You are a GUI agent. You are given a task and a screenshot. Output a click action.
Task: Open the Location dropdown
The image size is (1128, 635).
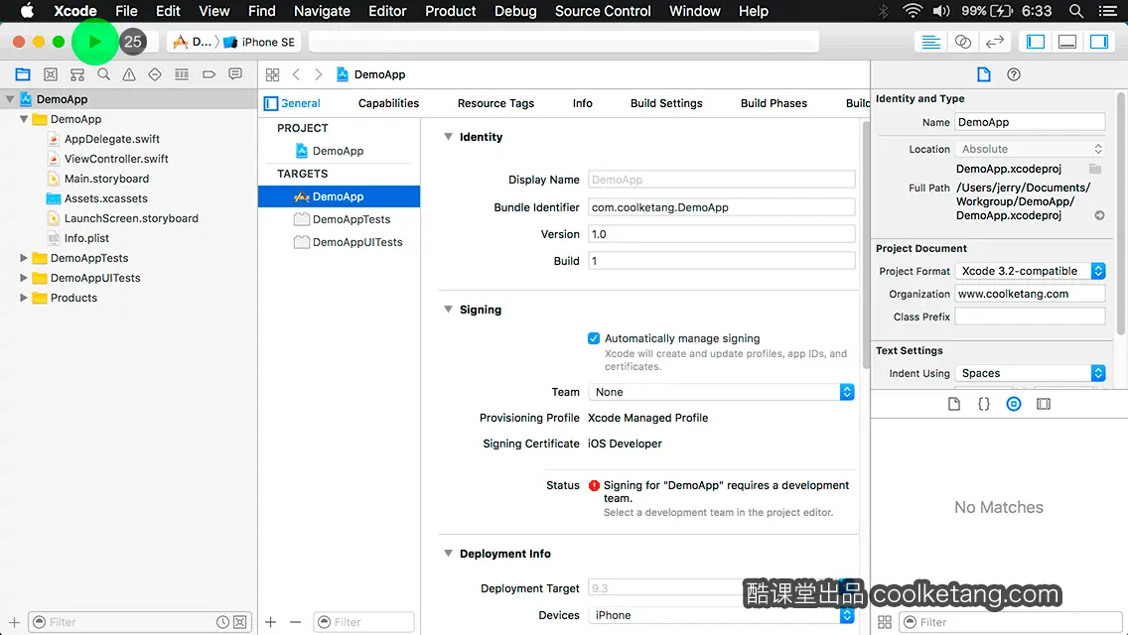(x=1030, y=149)
